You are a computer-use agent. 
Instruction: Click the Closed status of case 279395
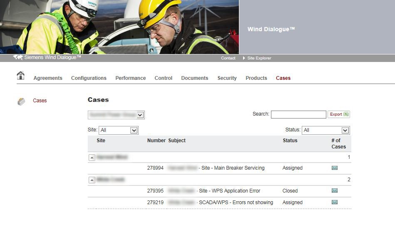pyautogui.click(x=290, y=191)
